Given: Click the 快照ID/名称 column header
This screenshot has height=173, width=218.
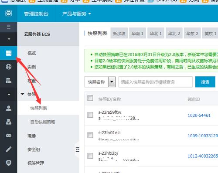Looking at the screenshot, I should (110, 99).
